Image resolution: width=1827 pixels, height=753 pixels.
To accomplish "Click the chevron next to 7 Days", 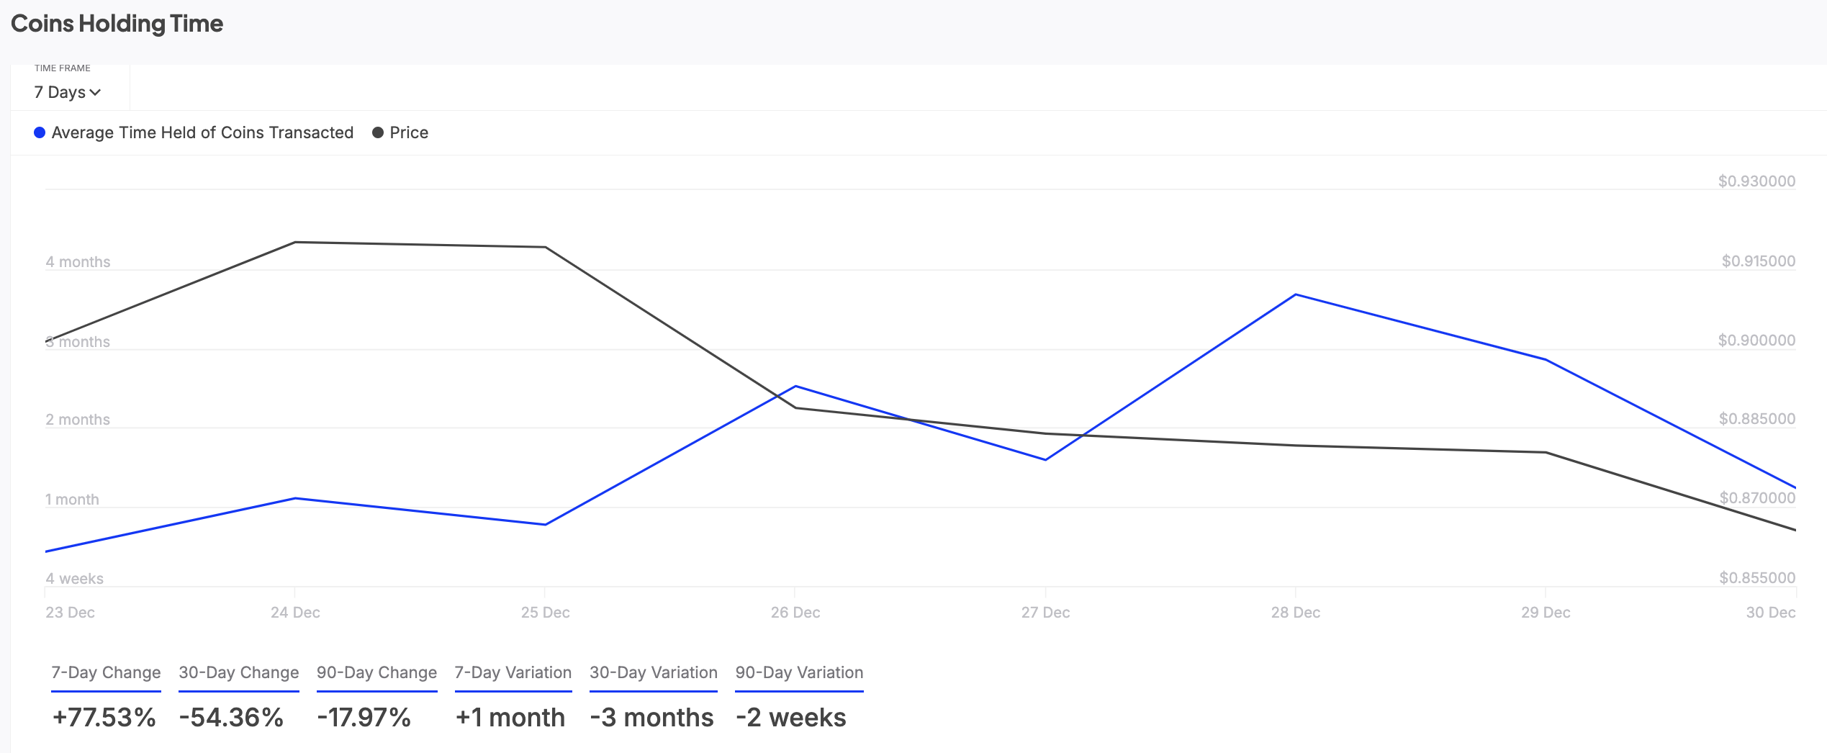I will 95,92.
